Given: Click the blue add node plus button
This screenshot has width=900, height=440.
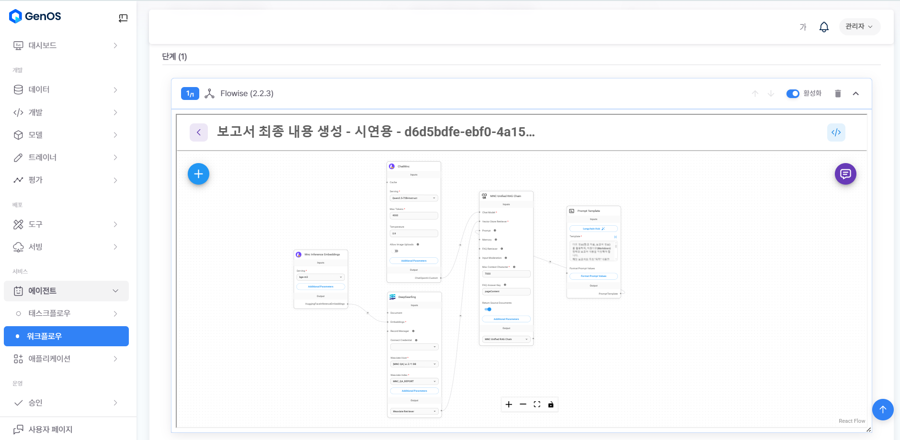Looking at the screenshot, I should pyautogui.click(x=198, y=174).
